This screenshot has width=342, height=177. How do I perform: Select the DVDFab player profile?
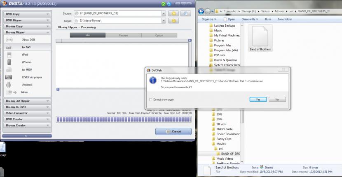32,77
